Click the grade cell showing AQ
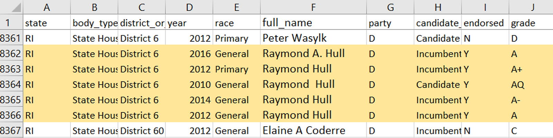The image size is (553, 138). click(x=531, y=85)
